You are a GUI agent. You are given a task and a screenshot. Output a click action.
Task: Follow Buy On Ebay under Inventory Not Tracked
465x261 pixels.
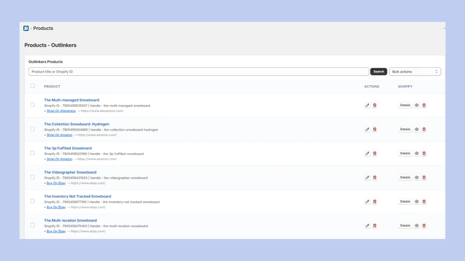(x=56, y=207)
